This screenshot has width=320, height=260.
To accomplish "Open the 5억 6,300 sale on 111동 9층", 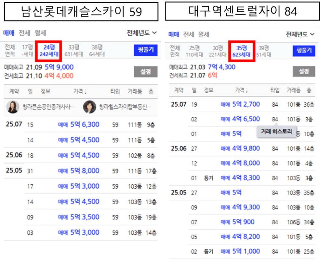I will pyautogui.click(x=91, y=124).
